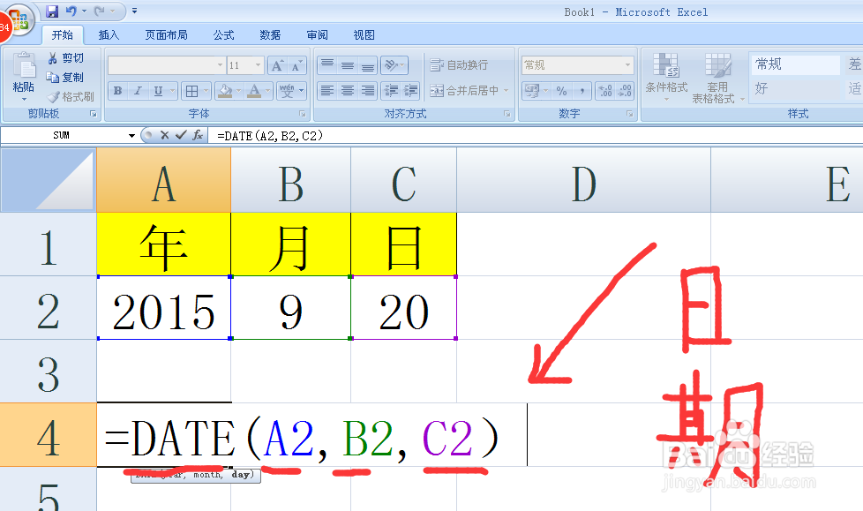The height and width of the screenshot is (511, 863).
Task: Toggle bold formatting
Action: coord(117,91)
